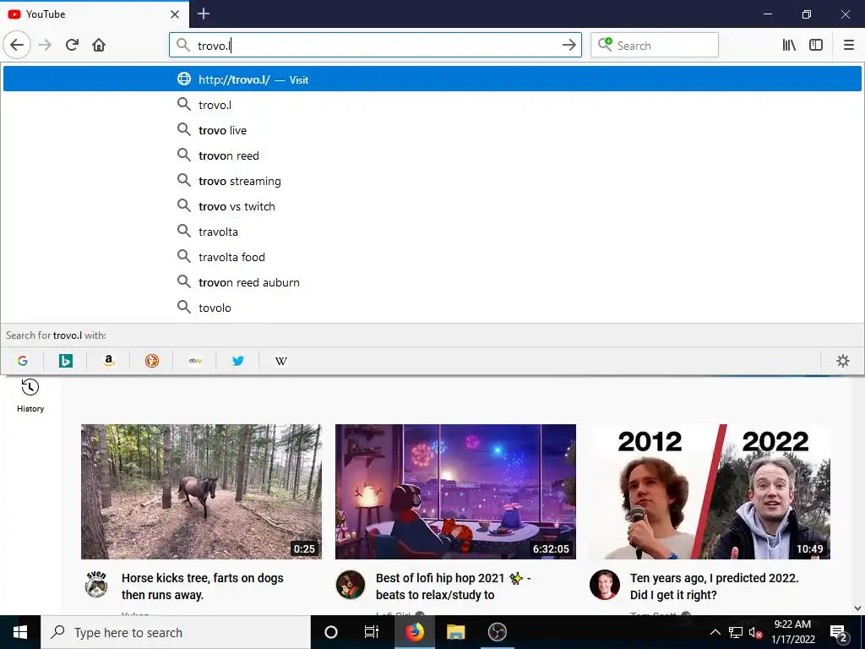Click the Windows Start button
Viewport: 865px width, 649px height.
tap(20, 632)
